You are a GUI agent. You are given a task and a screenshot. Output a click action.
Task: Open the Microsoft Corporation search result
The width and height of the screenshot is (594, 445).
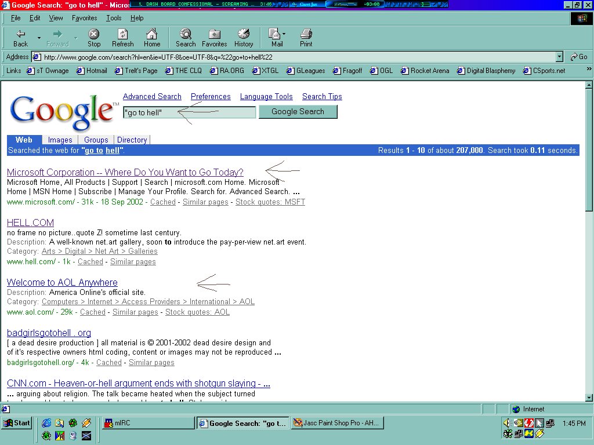pyautogui.click(x=125, y=172)
